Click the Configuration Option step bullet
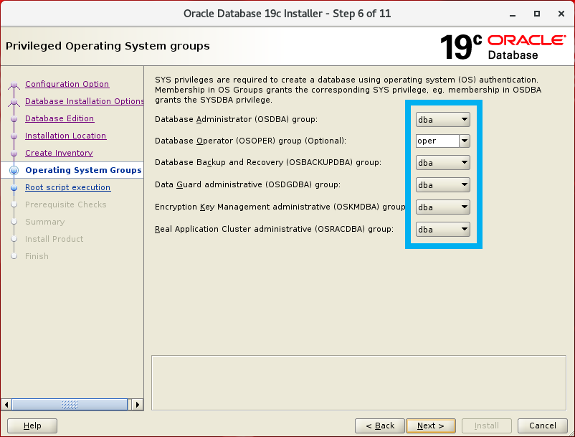 click(x=14, y=85)
